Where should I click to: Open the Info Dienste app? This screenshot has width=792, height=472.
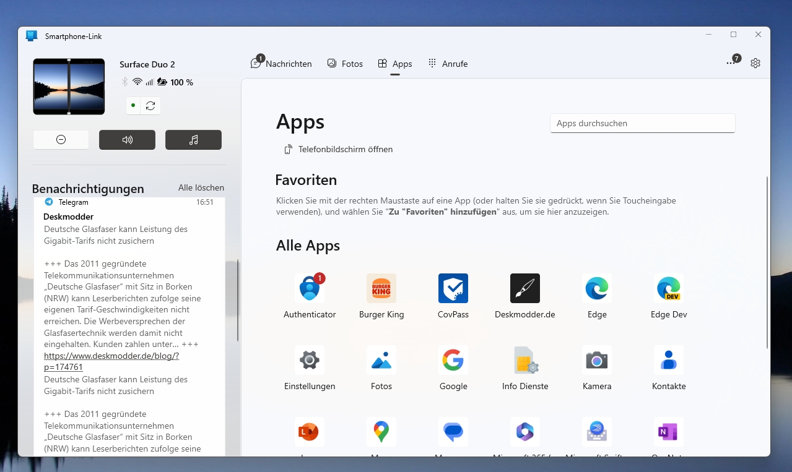(x=525, y=360)
